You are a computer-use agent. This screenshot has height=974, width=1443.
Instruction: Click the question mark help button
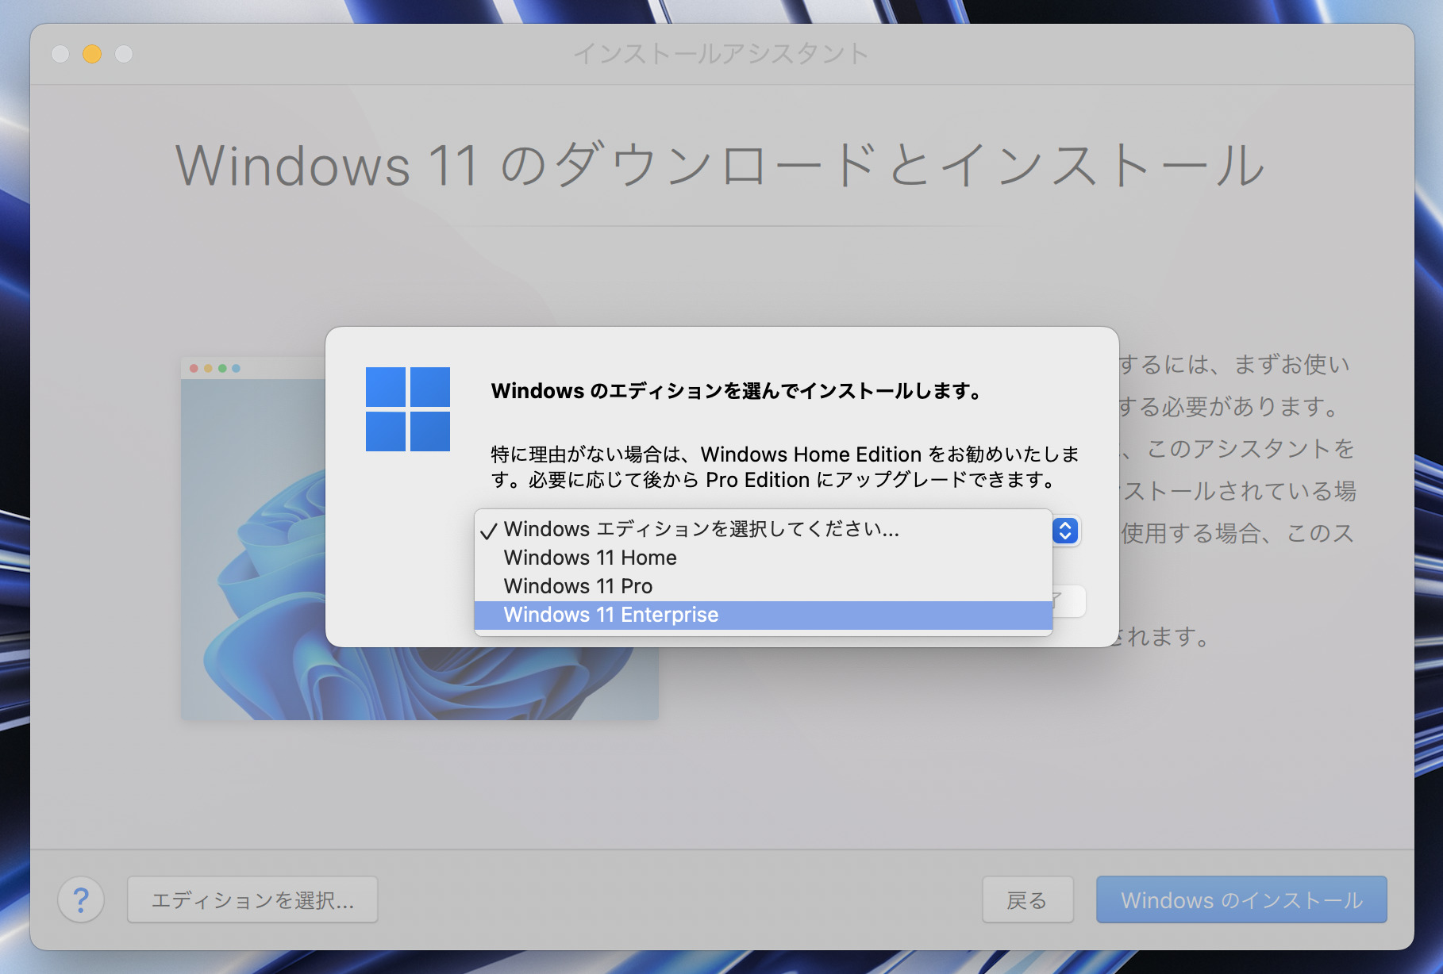point(81,899)
